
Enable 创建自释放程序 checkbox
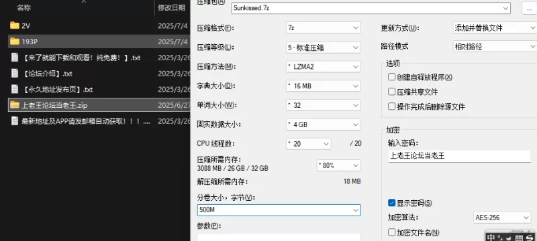tap(391, 77)
